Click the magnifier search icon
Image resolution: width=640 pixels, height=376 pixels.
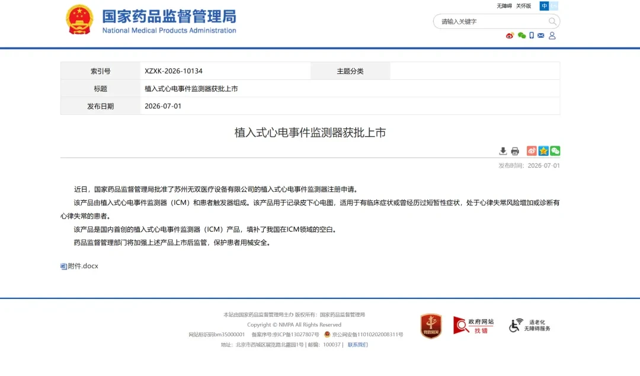552,21
